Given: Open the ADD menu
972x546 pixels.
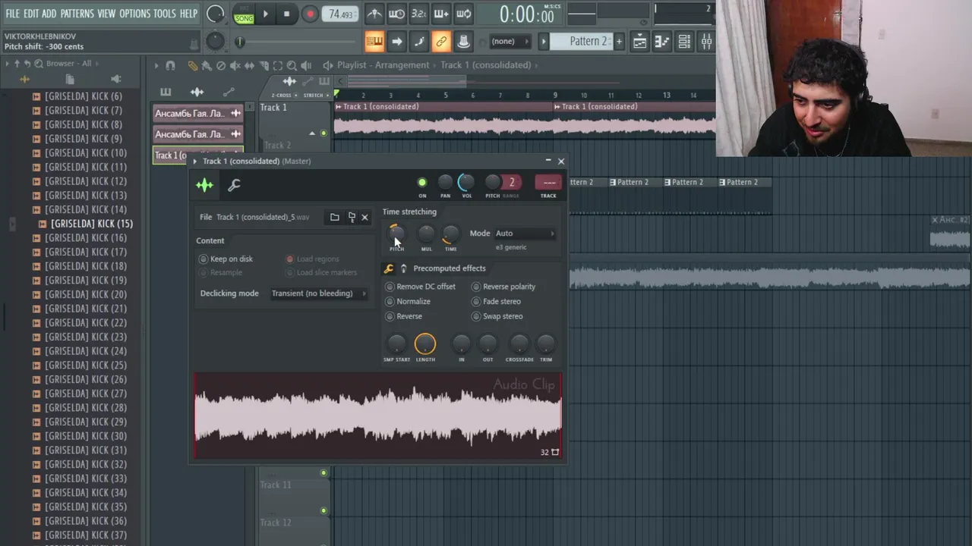Looking at the screenshot, I should tap(49, 14).
